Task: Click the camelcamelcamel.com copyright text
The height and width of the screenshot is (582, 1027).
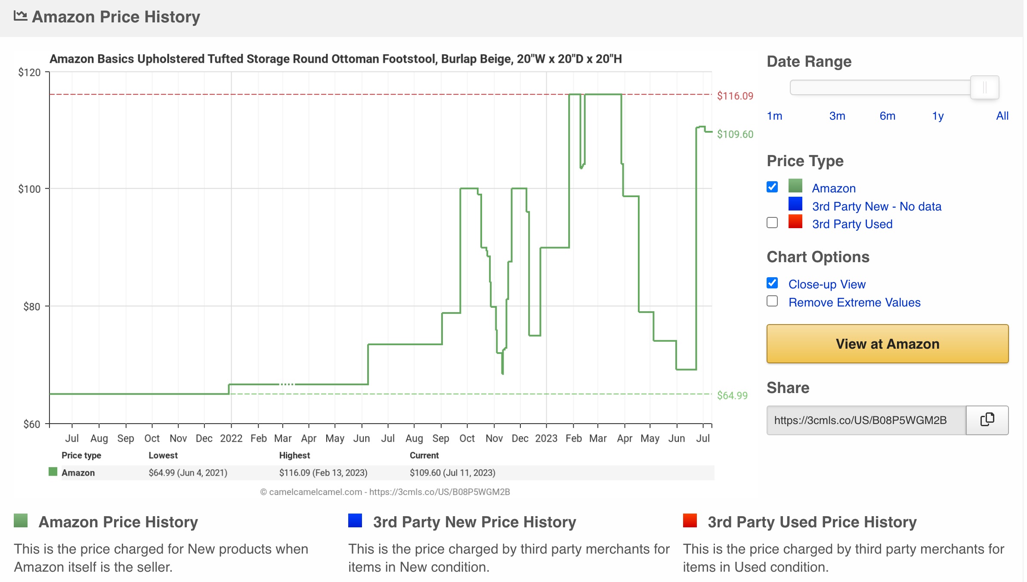Action: click(x=385, y=492)
